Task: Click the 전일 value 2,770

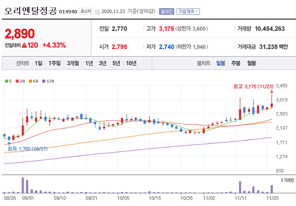Action: [x=119, y=29]
